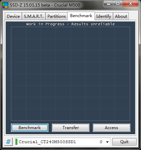Click the Work in Progress heading text
The image size is (141, 150).
70,24
